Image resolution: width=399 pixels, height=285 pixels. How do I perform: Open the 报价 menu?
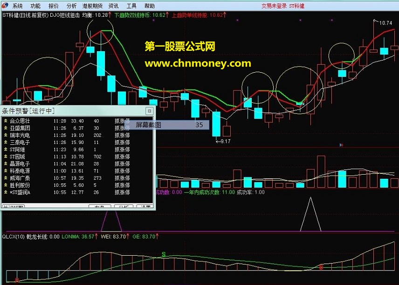53,6
